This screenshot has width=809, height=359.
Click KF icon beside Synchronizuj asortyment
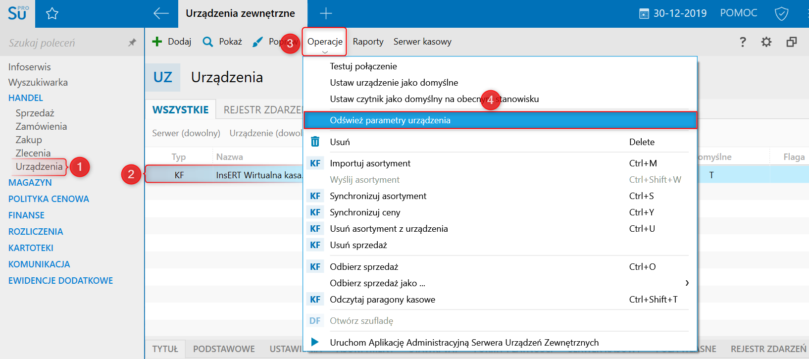click(x=315, y=196)
